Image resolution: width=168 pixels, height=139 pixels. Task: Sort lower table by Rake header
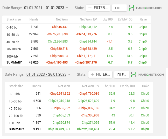[145, 86]
